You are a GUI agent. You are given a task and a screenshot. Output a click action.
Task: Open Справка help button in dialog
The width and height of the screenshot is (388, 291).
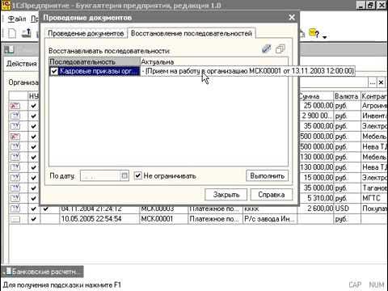[272, 195]
